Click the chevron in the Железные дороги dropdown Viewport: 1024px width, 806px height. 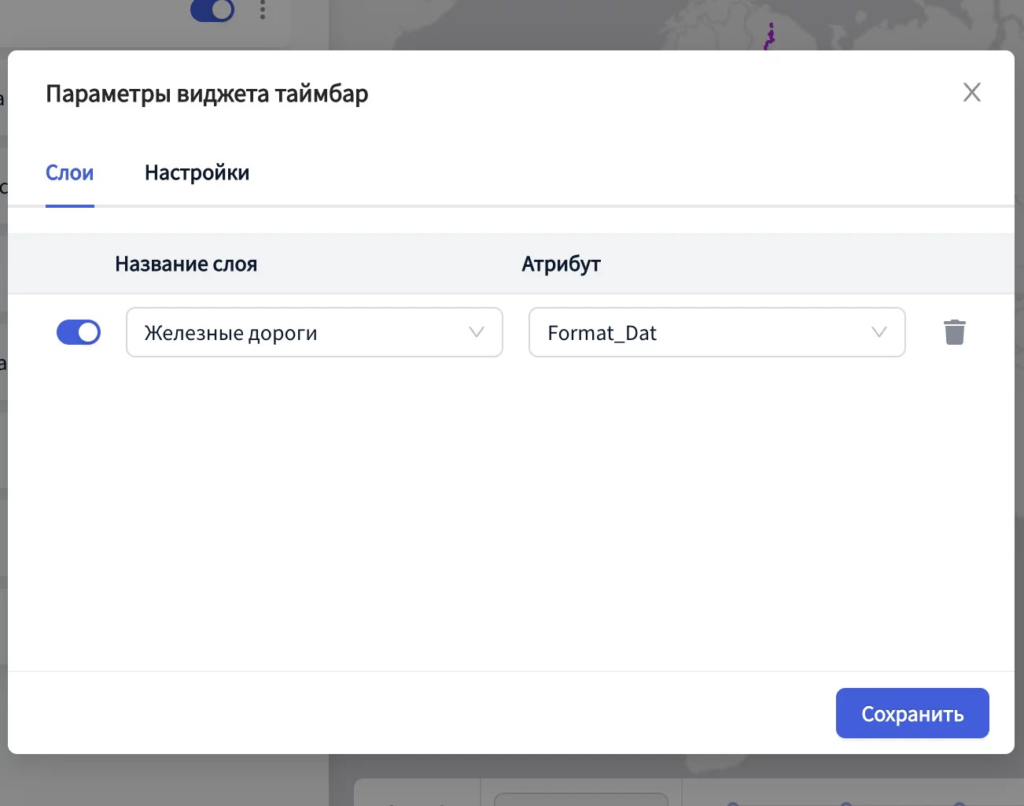[476, 332]
